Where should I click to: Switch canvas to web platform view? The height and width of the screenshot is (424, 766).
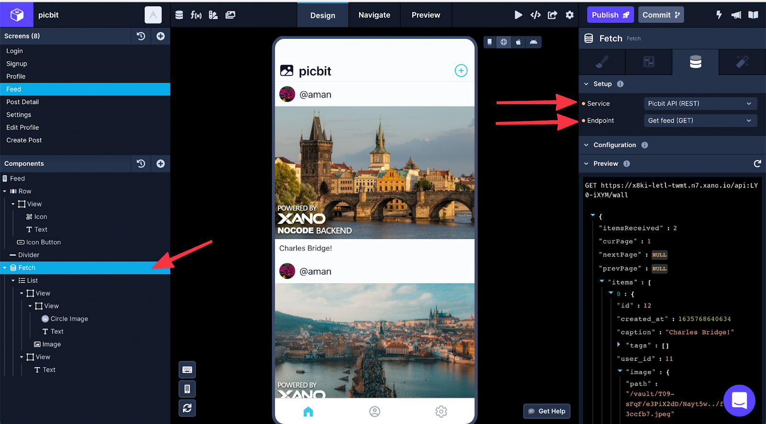504,42
